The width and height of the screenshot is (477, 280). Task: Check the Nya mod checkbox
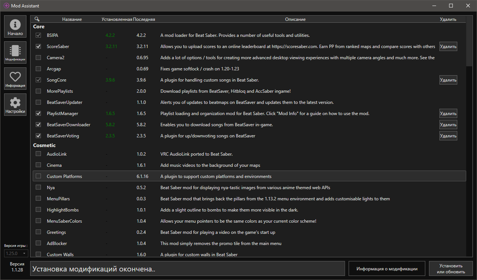click(38, 187)
